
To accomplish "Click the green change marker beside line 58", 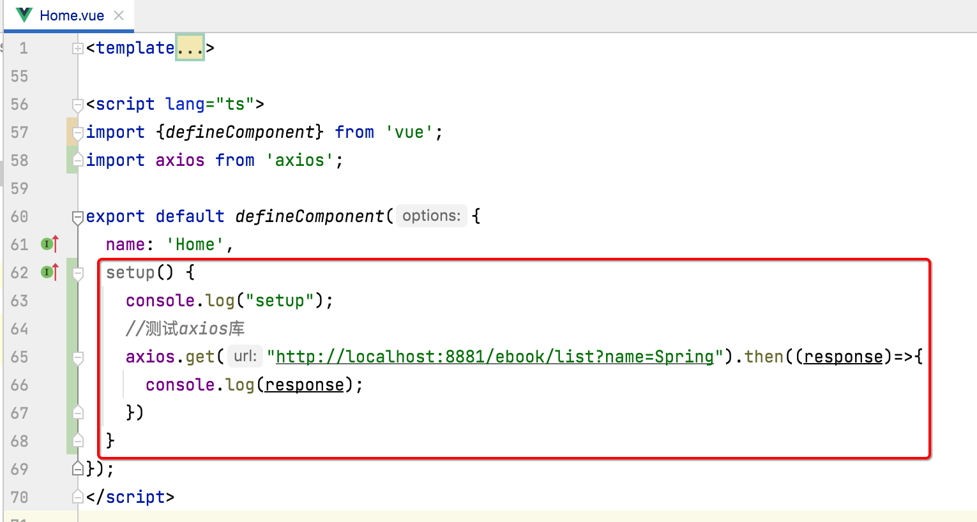I will [x=71, y=160].
